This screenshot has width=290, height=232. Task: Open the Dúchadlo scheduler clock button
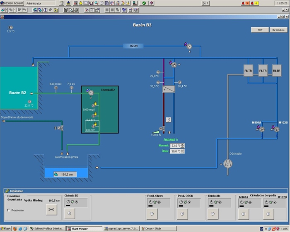click(x=213, y=214)
